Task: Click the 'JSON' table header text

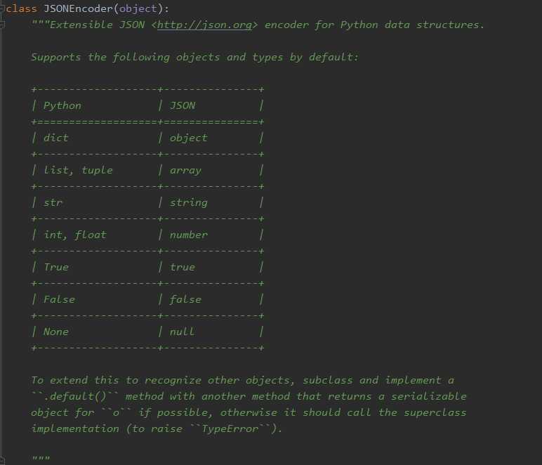Action: coord(182,105)
